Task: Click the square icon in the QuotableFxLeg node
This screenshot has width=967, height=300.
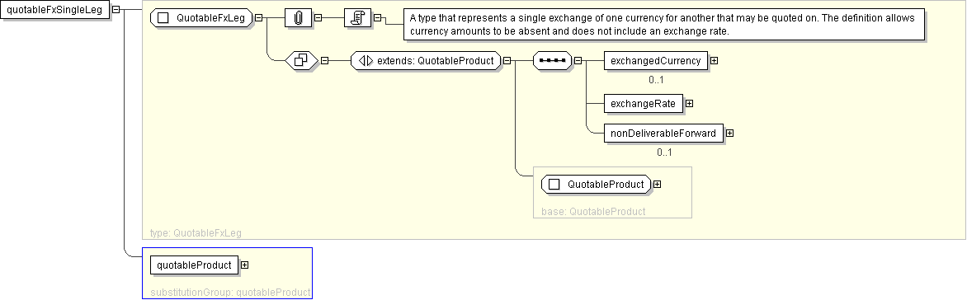Action: coord(163,18)
